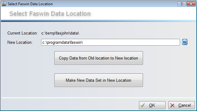Click the Faswin app icon in title bar
Viewport: 197px width, 111px height.
pos(4,4)
